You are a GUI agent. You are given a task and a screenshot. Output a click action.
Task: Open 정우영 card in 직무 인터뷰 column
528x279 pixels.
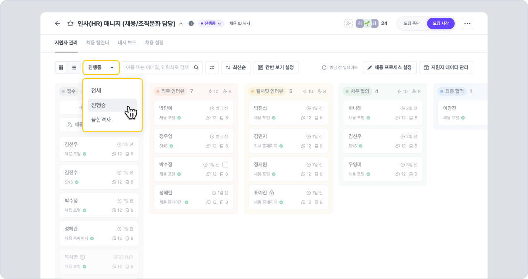click(193, 141)
